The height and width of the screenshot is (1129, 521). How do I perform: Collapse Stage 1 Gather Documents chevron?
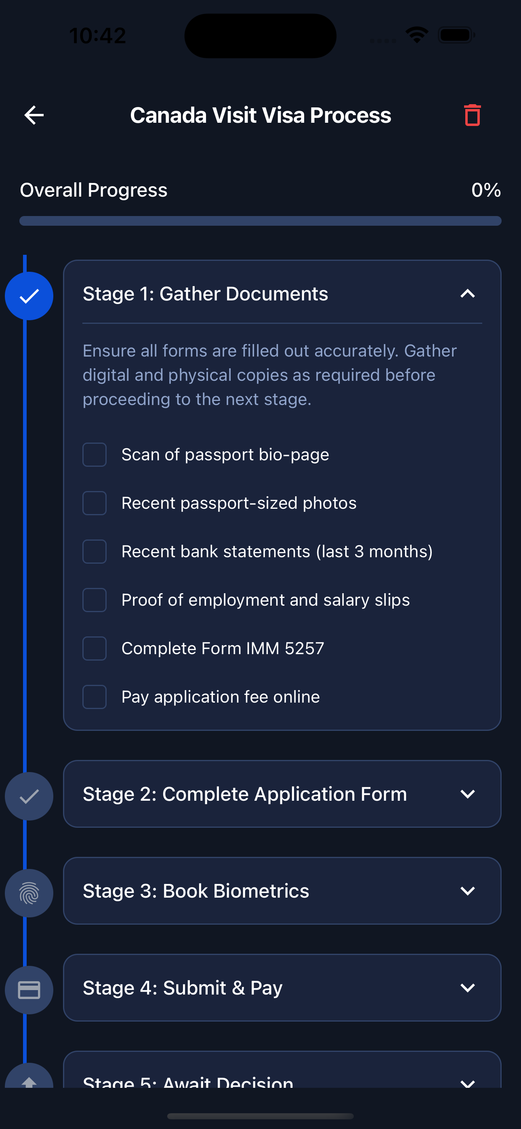tap(468, 294)
